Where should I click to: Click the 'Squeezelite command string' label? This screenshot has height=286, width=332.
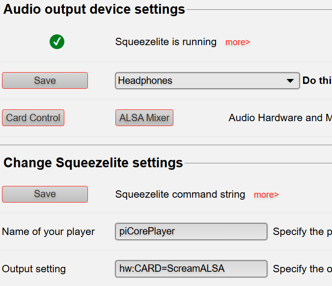click(x=180, y=194)
